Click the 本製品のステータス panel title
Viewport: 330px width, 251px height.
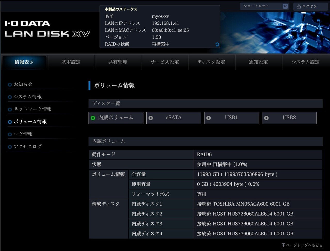pos(121,9)
